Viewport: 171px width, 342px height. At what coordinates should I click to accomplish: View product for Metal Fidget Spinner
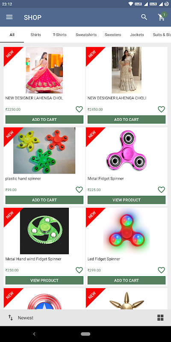127,200
